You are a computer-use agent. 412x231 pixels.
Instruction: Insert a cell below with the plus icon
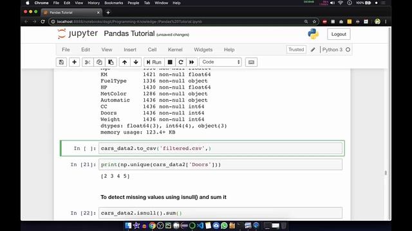[75, 62]
